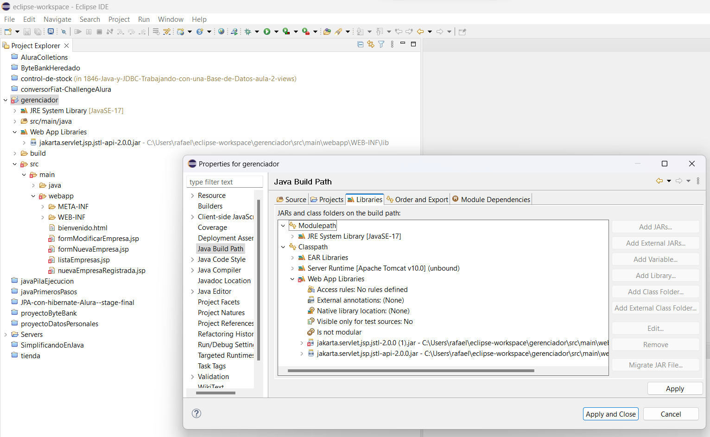This screenshot has height=437, width=710.
Task: Expand JRE System Library in Project Explorer
Action: [15, 111]
